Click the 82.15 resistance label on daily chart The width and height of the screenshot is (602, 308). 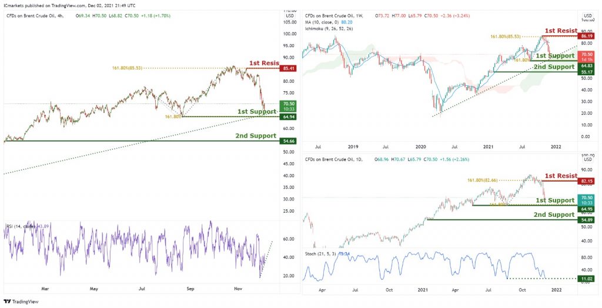586,180
